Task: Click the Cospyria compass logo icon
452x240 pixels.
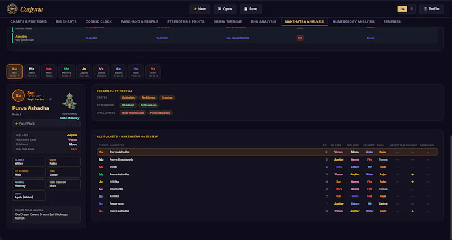Action: pos(12,9)
